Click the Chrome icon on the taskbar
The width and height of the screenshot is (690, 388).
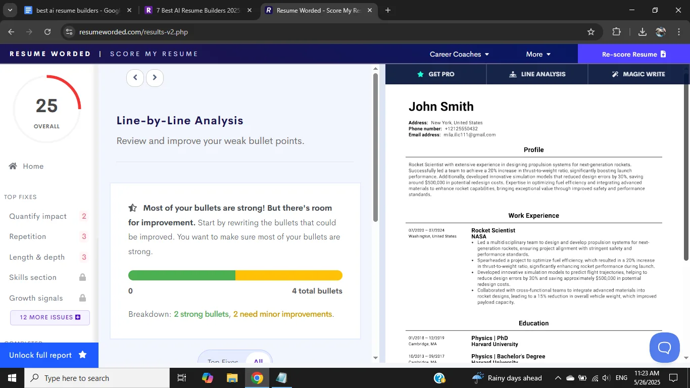[x=257, y=378]
